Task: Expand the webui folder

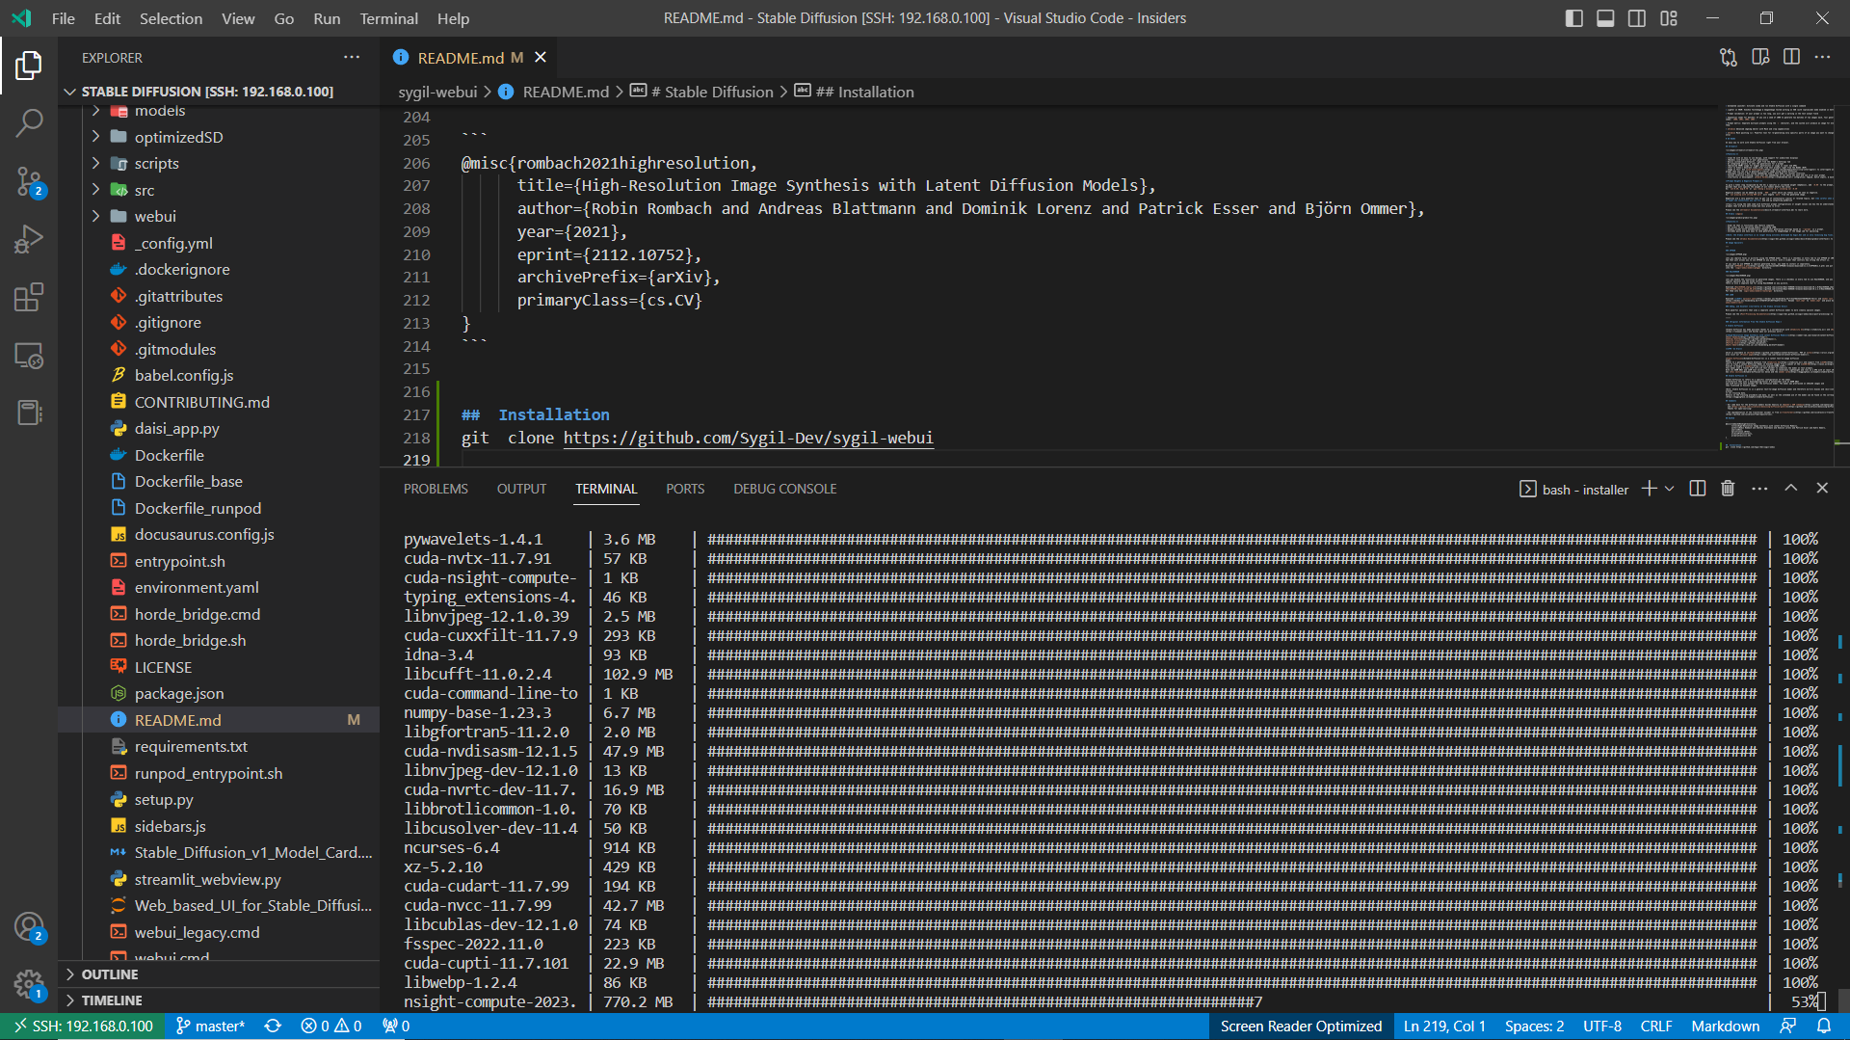Action: coord(219,217)
